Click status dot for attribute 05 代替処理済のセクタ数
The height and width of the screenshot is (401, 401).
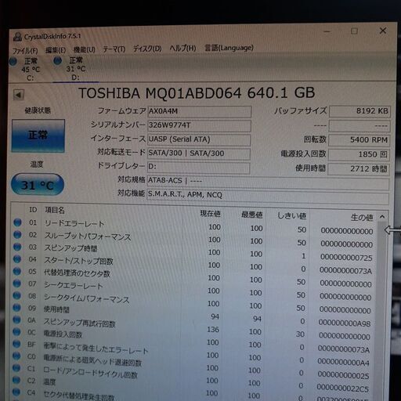tap(17, 271)
